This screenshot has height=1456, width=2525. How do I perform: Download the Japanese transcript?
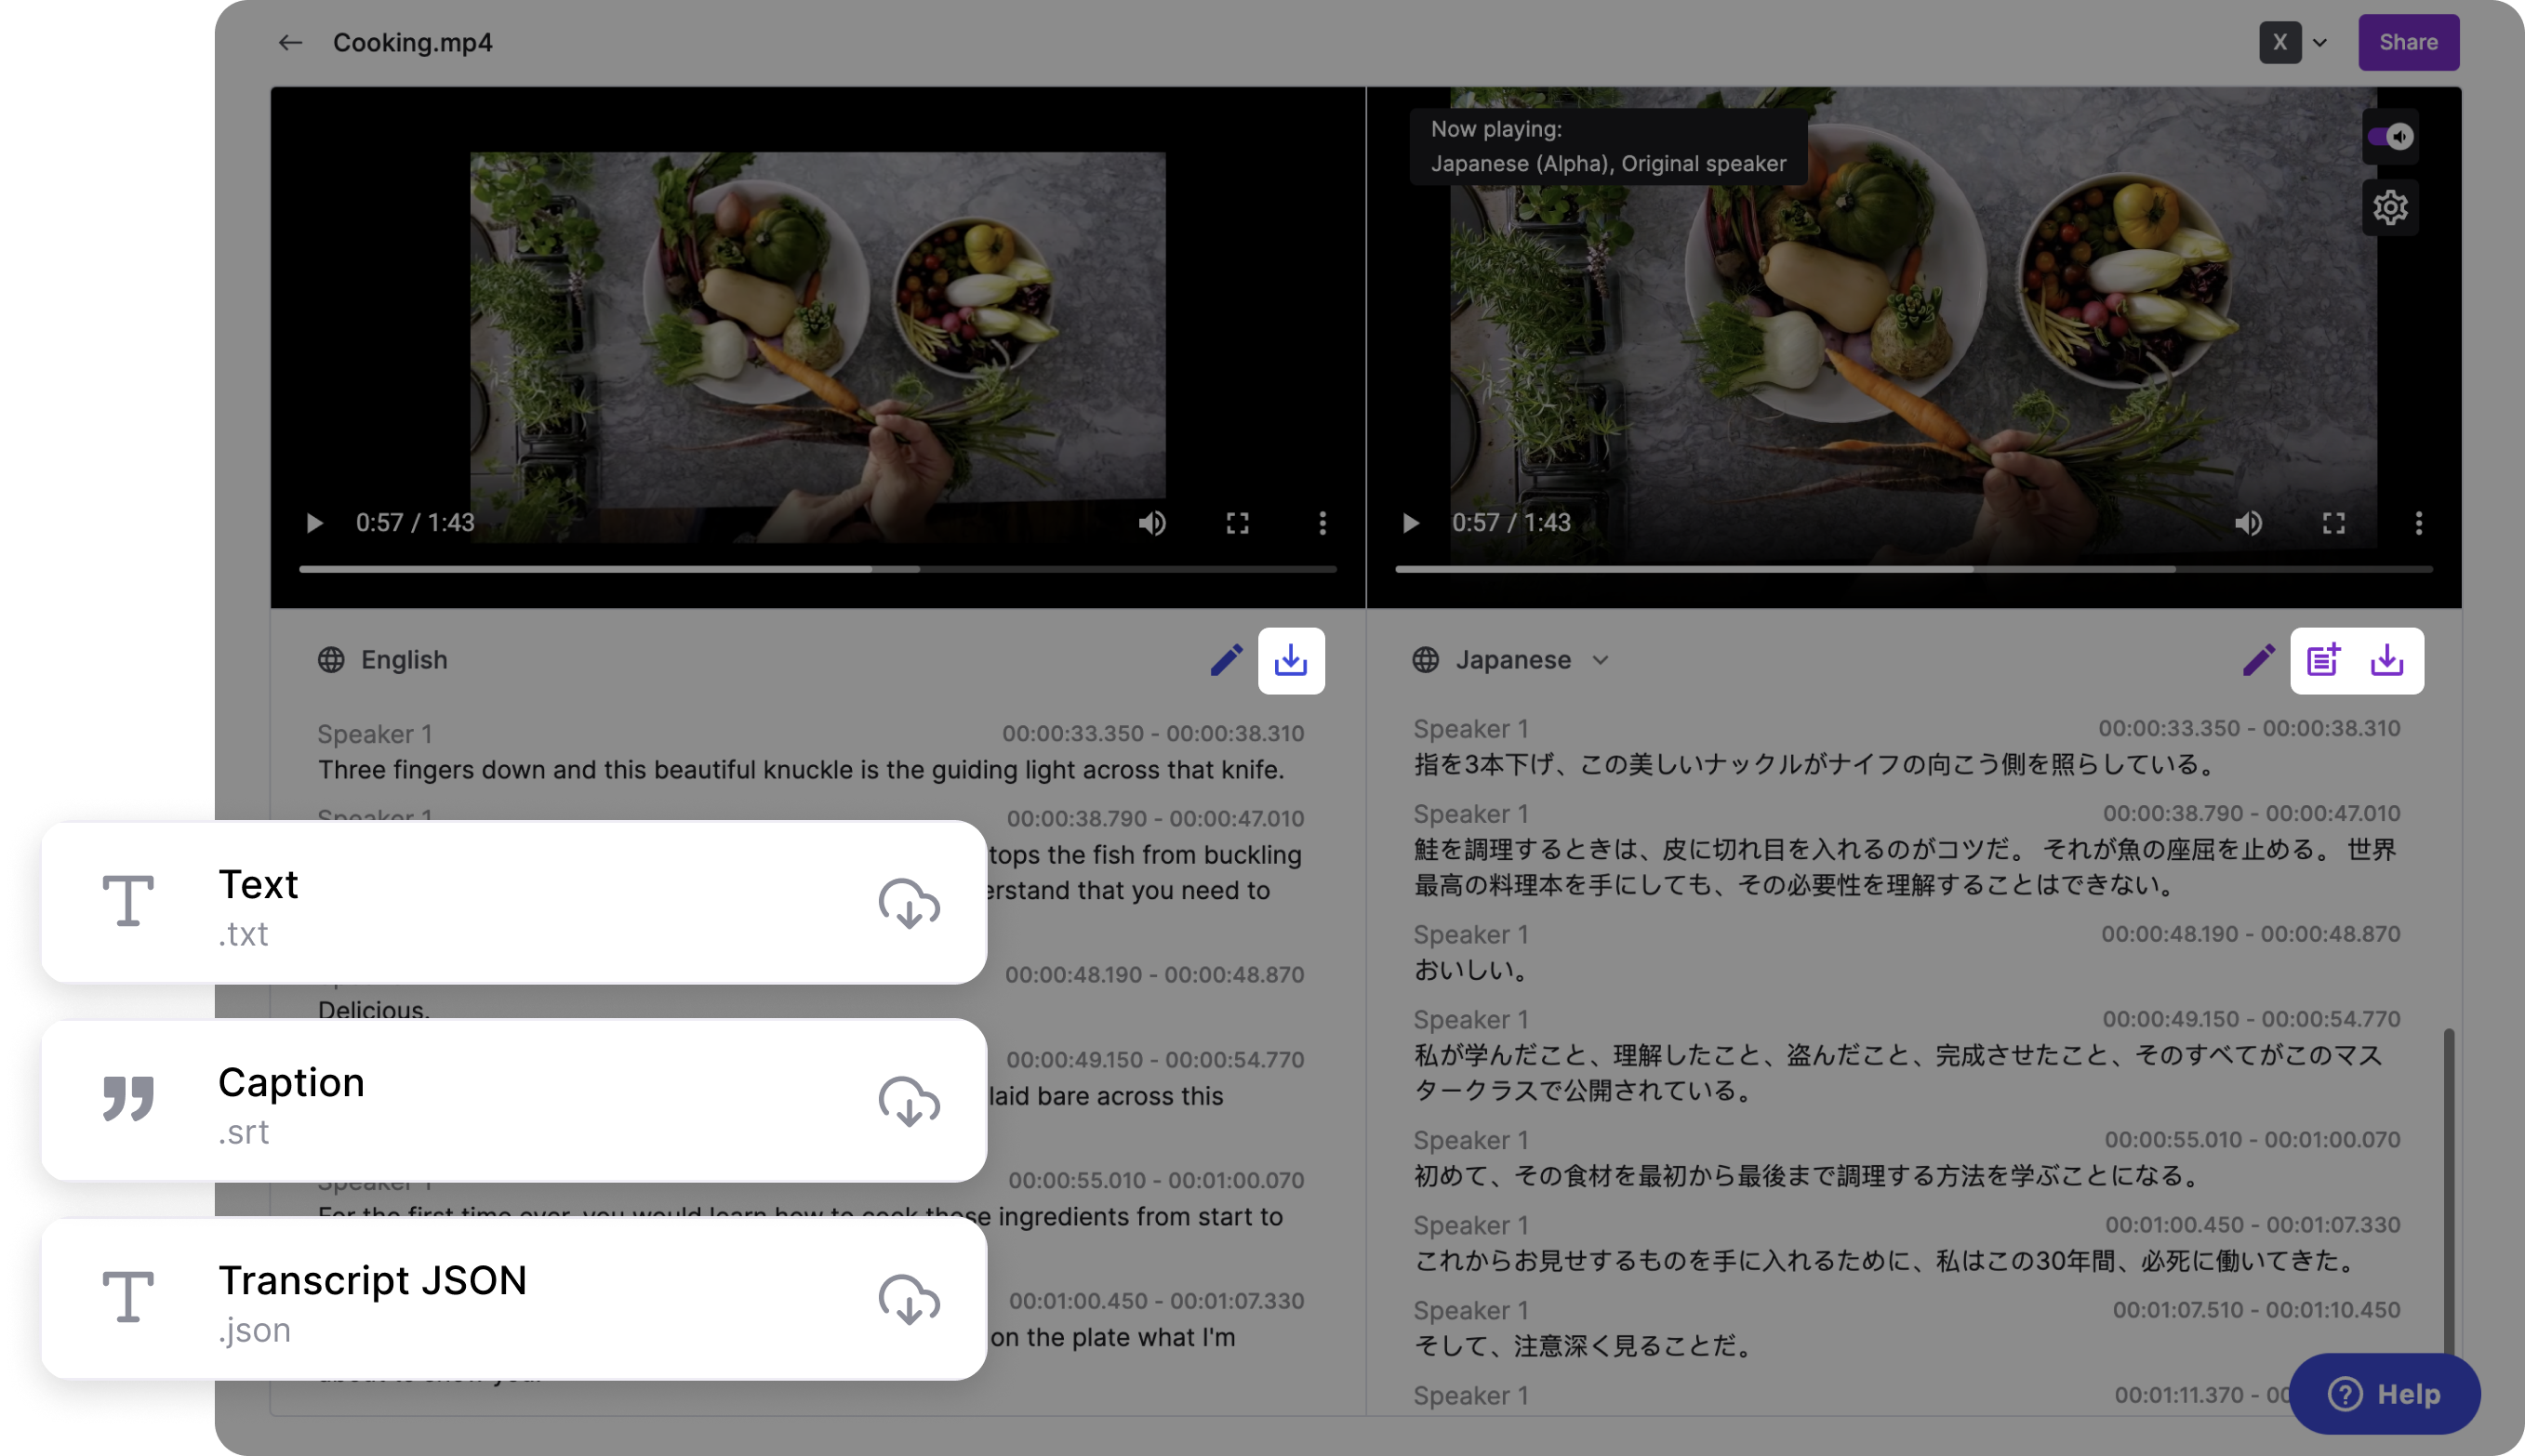coord(2389,660)
